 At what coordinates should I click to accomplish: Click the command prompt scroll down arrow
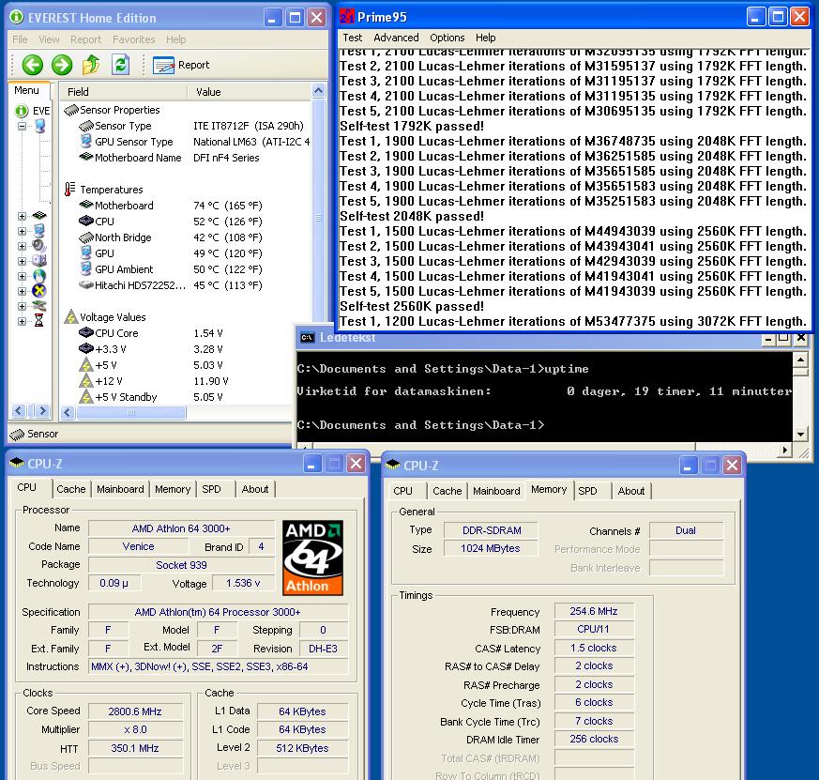pos(800,435)
